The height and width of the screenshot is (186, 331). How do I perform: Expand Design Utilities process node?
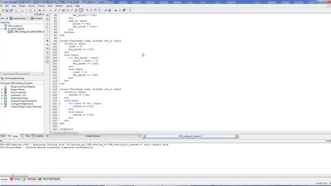(2, 89)
